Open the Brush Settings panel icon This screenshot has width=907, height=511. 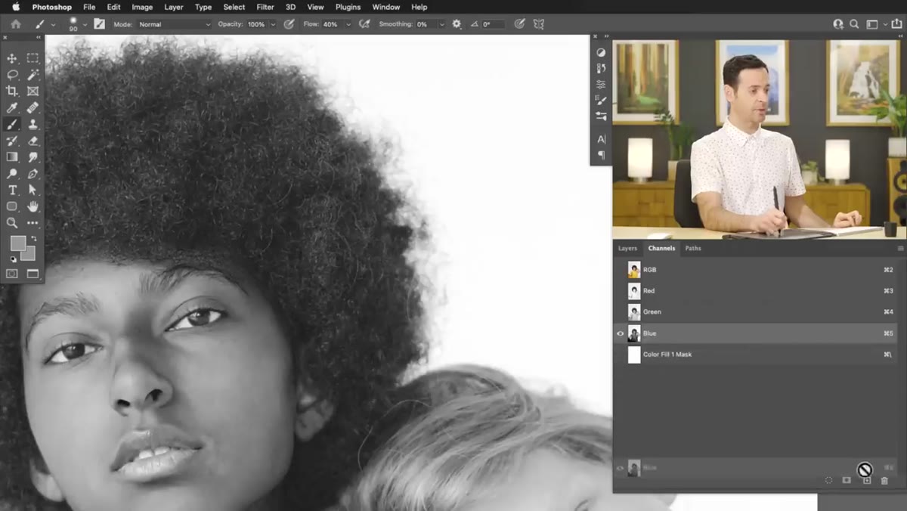pyautogui.click(x=601, y=101)
